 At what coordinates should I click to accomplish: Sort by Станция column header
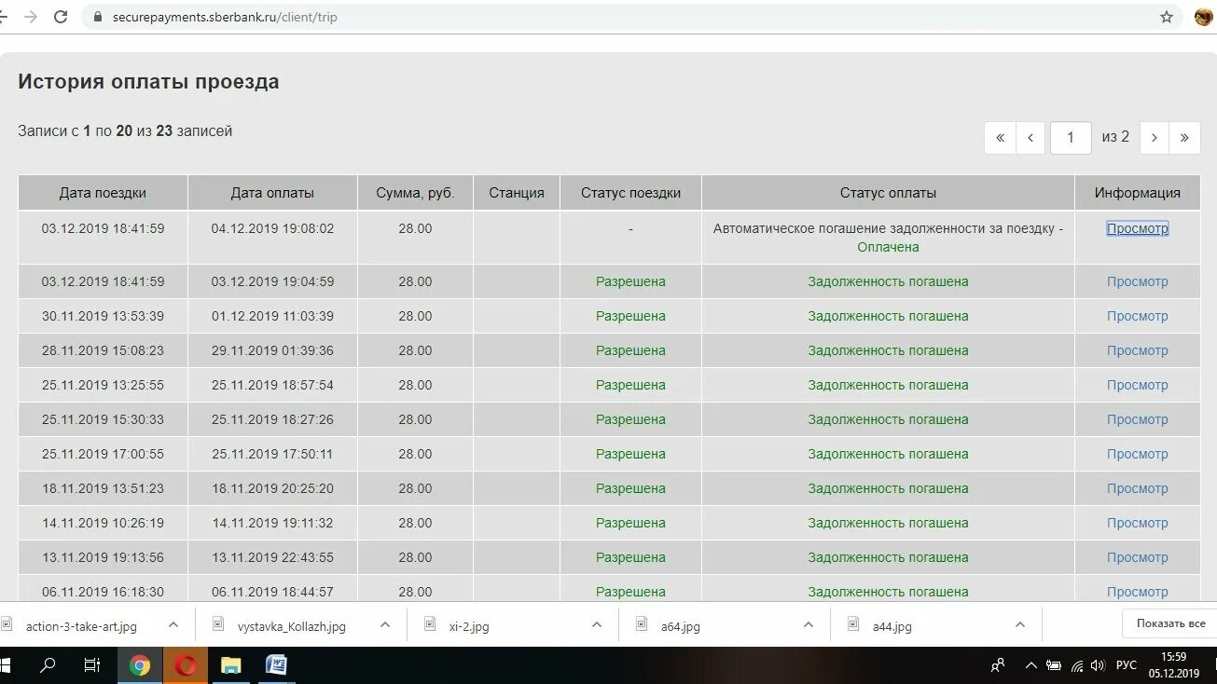(517, 193)
